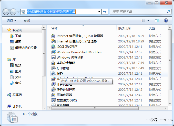Screen dimensions: 174x126
Task: Select the 事件查看器 icon
Action: [53, 95]
